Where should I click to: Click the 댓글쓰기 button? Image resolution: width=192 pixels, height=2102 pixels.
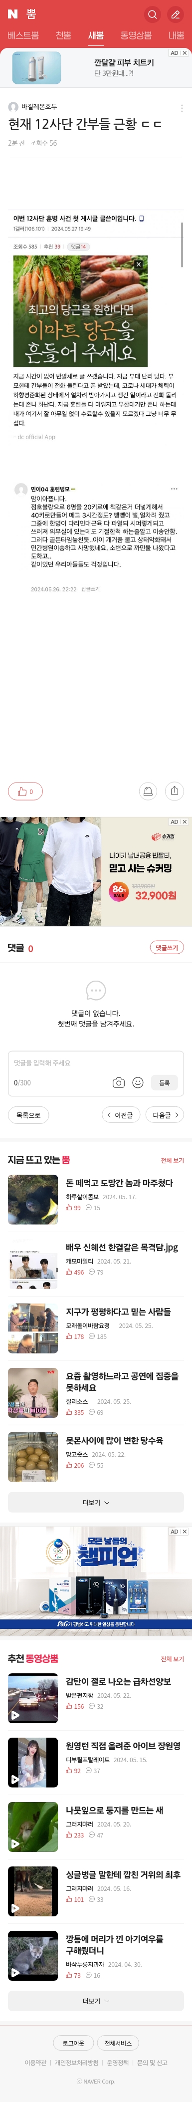click(167, 947)
